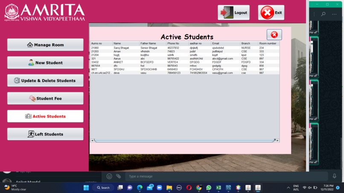Viewport: 344px width, 193px height.
Task: Click the ENG INTL language indicator
Action: click(296, 188)
